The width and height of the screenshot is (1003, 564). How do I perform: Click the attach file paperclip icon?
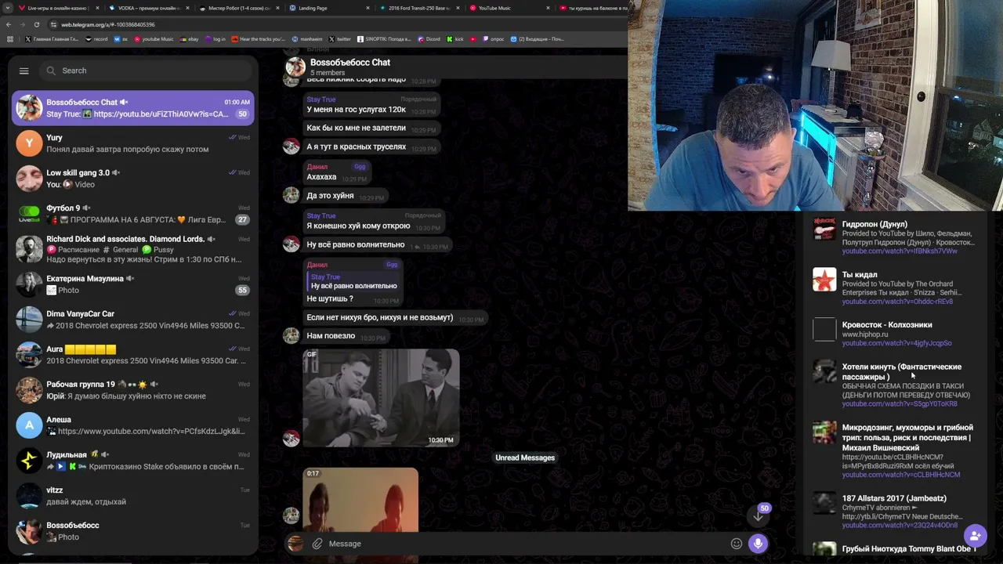pyautogui.click(x=317, y=544)
